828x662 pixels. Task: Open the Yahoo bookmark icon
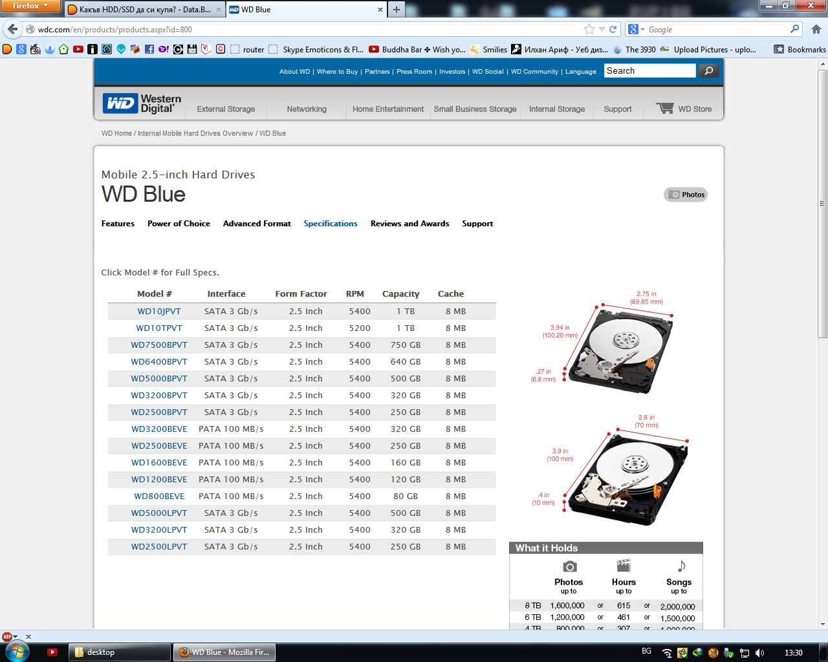coord(164,49)
